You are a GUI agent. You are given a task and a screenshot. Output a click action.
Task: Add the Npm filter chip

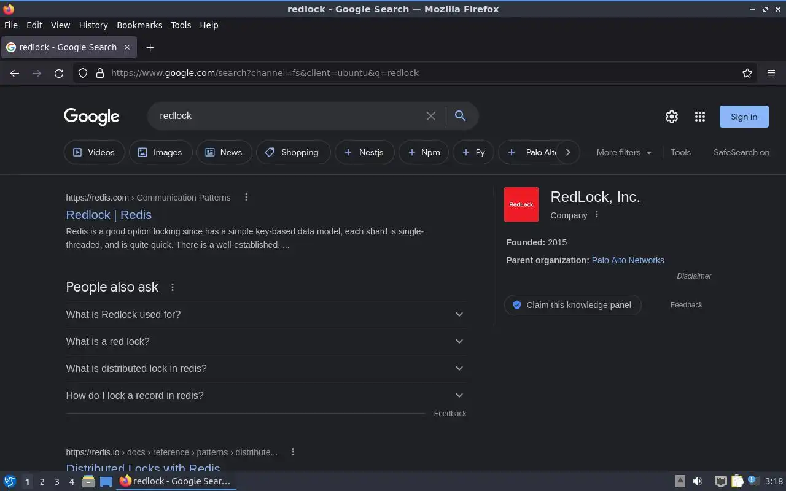tap(424, 152)
